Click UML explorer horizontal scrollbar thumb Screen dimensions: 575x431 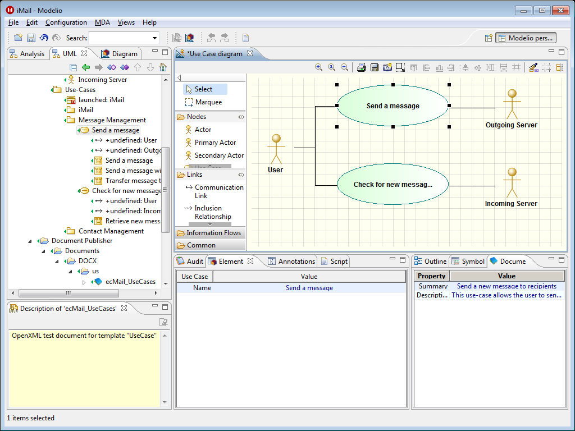(69, 293)
